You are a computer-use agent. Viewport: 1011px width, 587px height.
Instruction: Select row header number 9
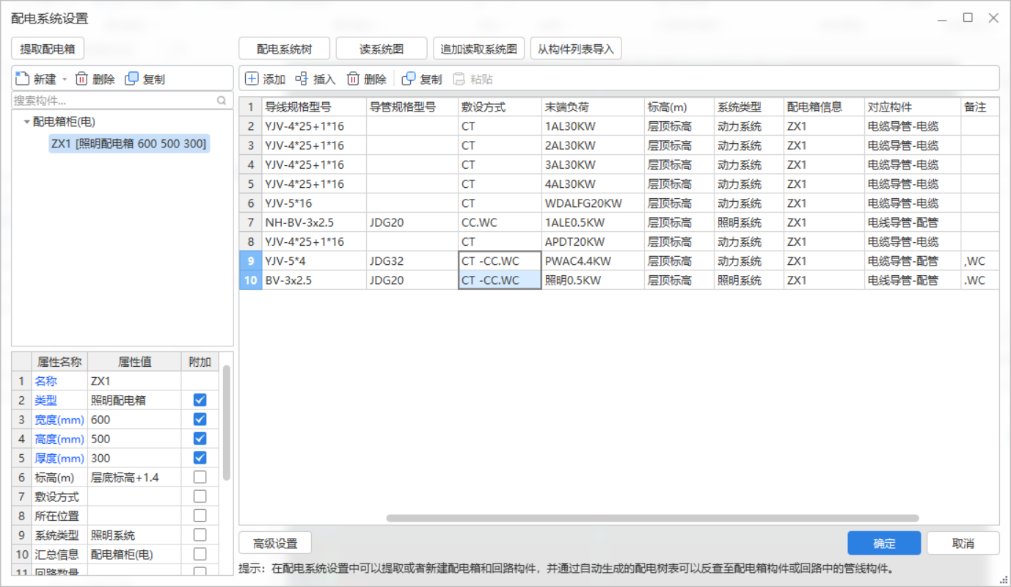[251, 260]
